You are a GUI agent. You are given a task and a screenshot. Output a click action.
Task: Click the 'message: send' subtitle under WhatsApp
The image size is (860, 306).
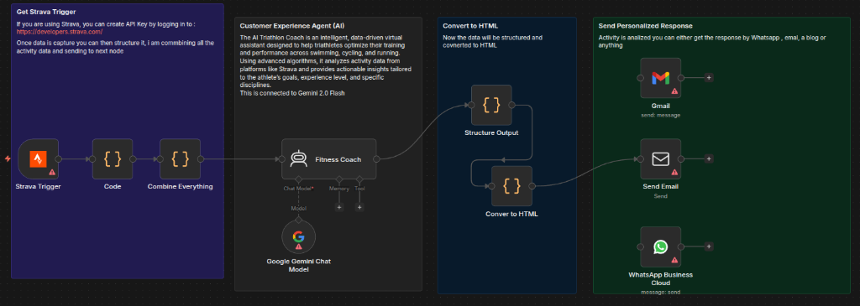pyautogui.click(x=660, y=292)
